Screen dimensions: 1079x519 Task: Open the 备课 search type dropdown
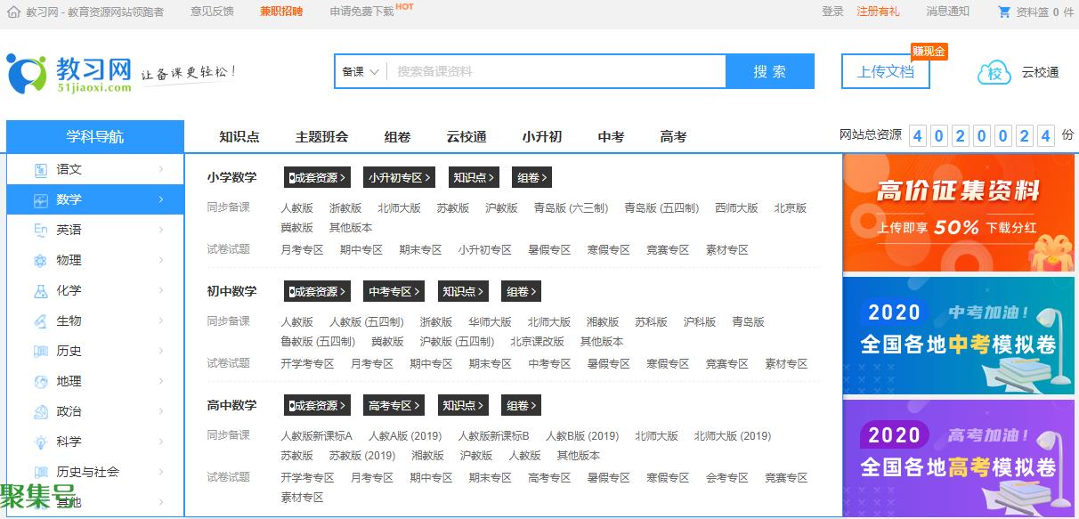[x=361, y=71]
